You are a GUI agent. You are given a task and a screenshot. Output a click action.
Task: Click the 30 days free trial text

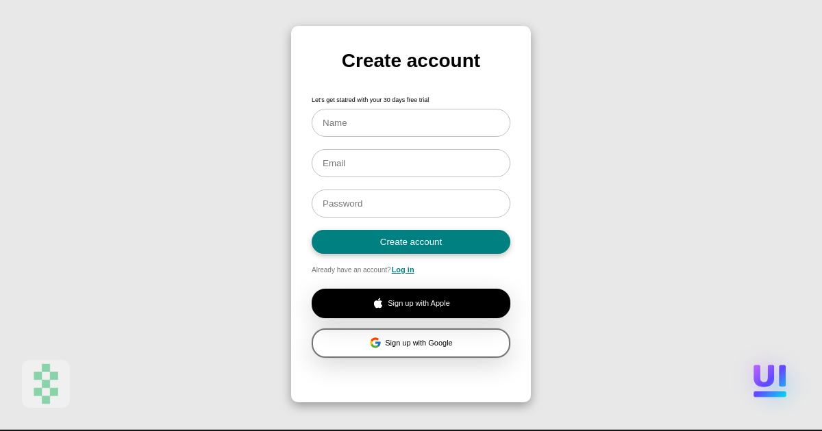pos(371,100)
